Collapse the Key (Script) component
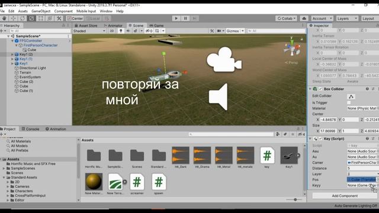This screenshot has width=379, height=213. [x=310, y=138]
